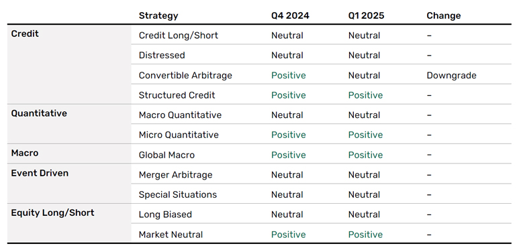Select the Credit category label

point(25,34)
